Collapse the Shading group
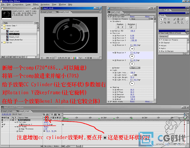Screen dimensions: 190x148 pos(111,87)
